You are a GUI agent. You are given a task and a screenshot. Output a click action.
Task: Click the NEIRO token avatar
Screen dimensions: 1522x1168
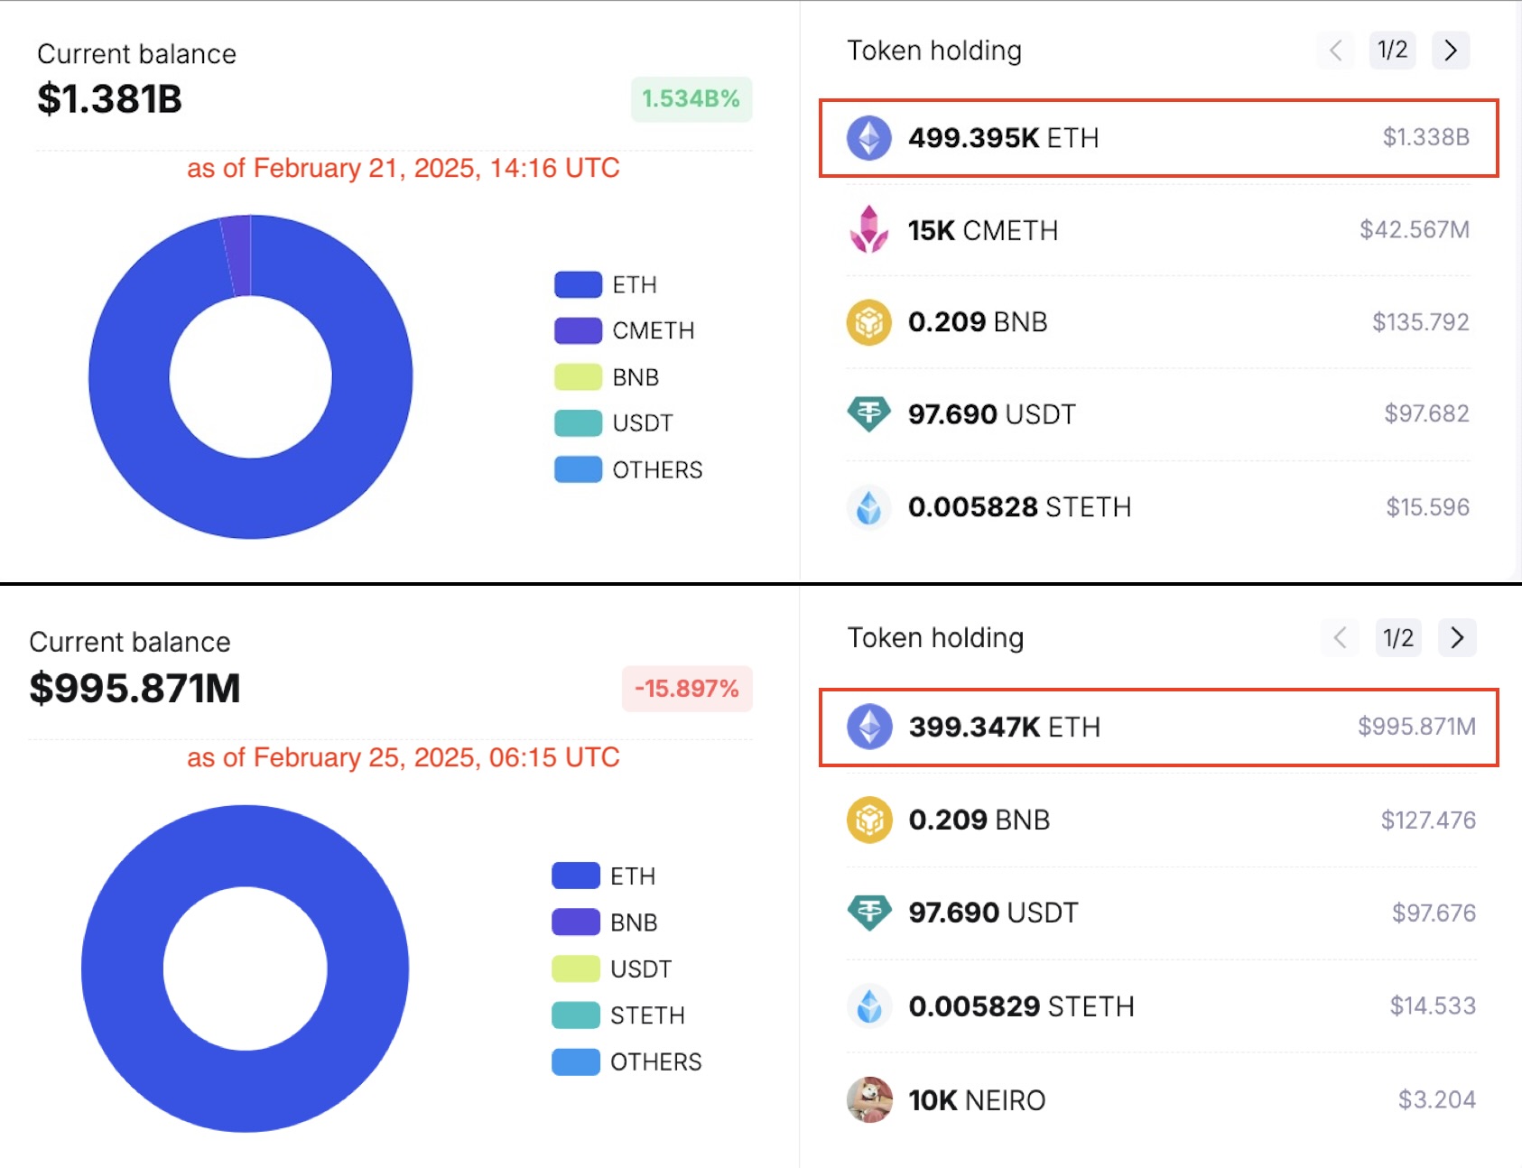869,1099
